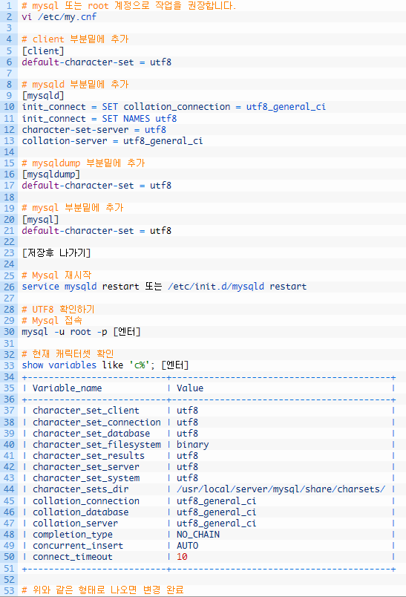Click the 'binary' value cell
Screen dimensions: 406x597
[x=192, y=445]
